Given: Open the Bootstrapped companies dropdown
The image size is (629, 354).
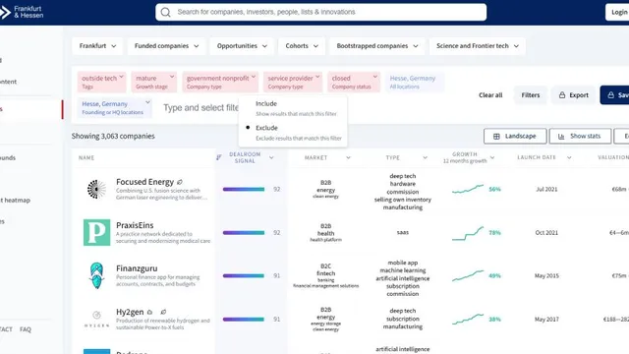Looking at the screenshot, I should 377,46.
